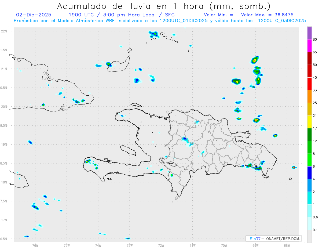Image resolution: width=322 pixels, height=249 pixels.
Task: Select the purple legend swatch above 80
Action: pyautogui.click(x=309, y=33)
